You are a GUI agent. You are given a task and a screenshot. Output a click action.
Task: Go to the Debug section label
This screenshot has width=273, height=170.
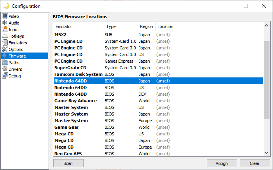click(x=15, y=76)
